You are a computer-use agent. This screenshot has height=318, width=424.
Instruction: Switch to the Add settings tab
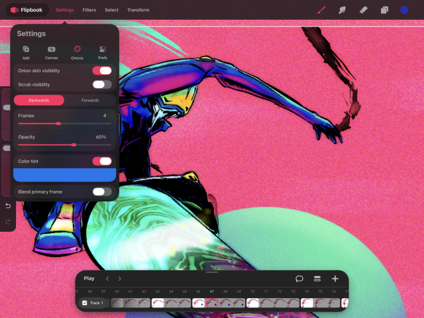coord(26,53)
